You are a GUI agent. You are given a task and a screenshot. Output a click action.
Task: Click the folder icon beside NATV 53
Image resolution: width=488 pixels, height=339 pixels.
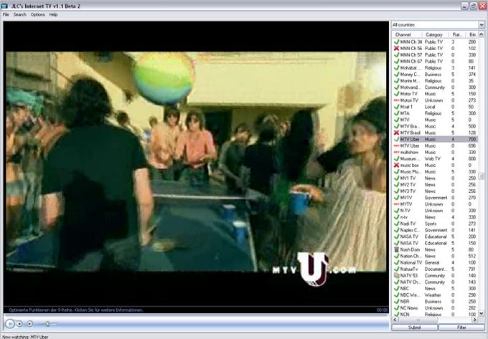pyautogui.click(x=396, y=275)
